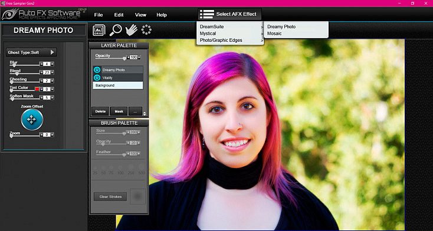Click the DREAMY PHOTO panel title

43,30
